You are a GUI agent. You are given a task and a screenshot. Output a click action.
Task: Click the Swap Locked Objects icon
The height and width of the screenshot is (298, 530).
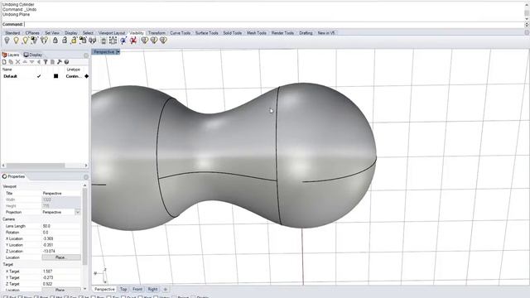click(x=83, y=41)
